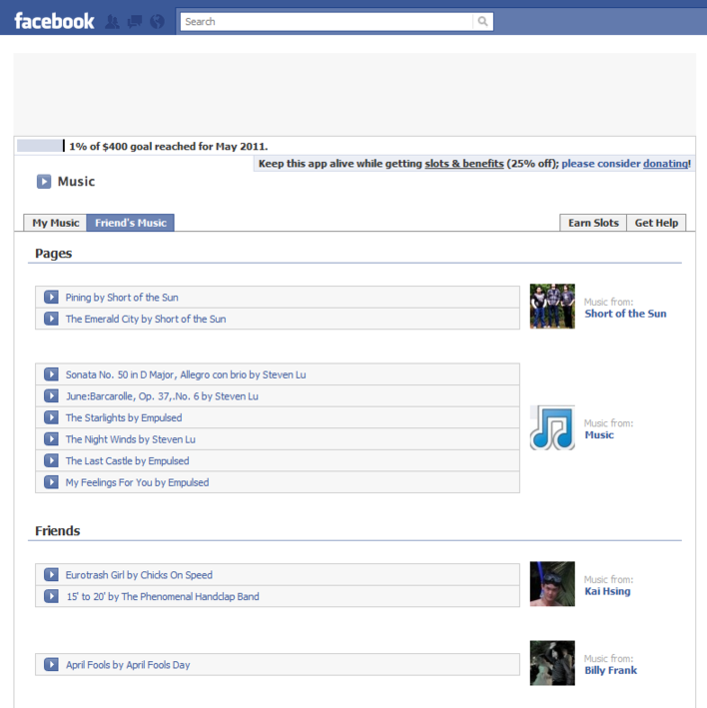Click "The Night Winds by Steven Lu" title
This screenshot has height=708, width=707.
click(x=131, y=439)
